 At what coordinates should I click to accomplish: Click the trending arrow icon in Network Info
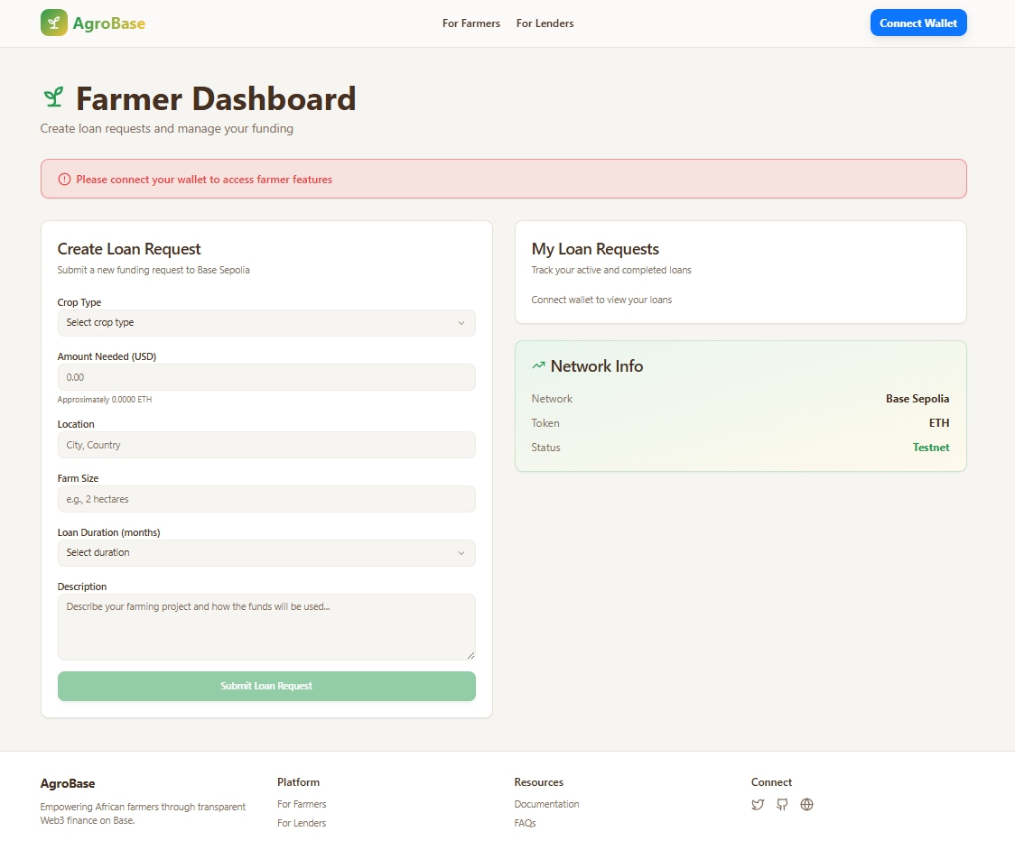[538, 366]
